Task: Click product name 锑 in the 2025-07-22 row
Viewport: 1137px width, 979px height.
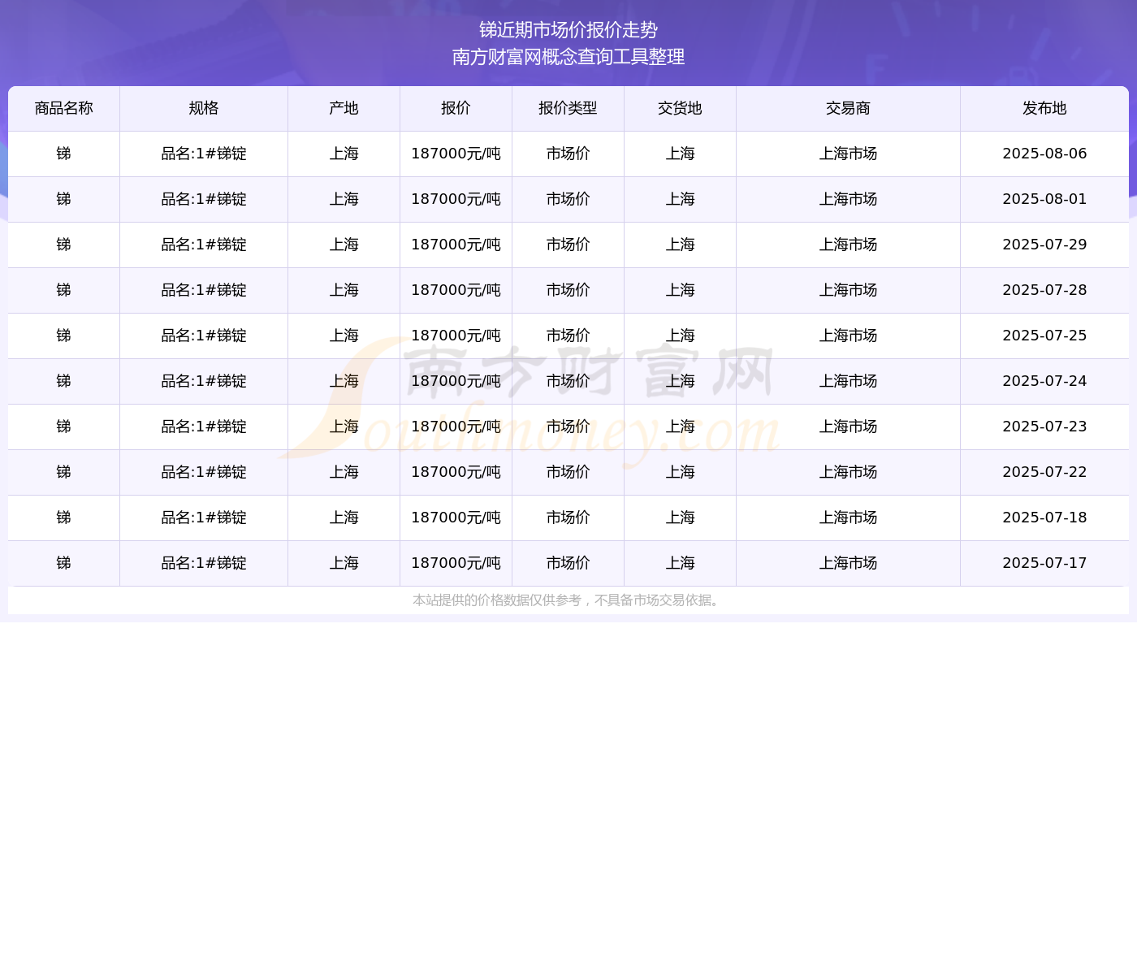Action: [x=64, y=472]
